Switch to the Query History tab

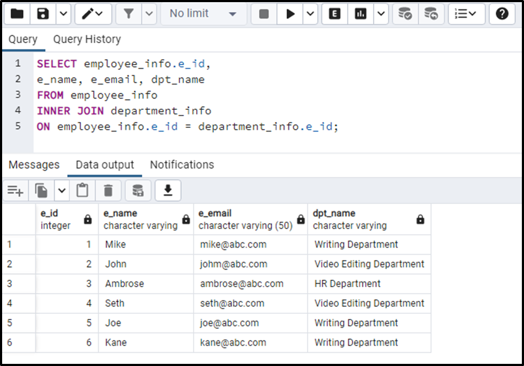[86, 39]
